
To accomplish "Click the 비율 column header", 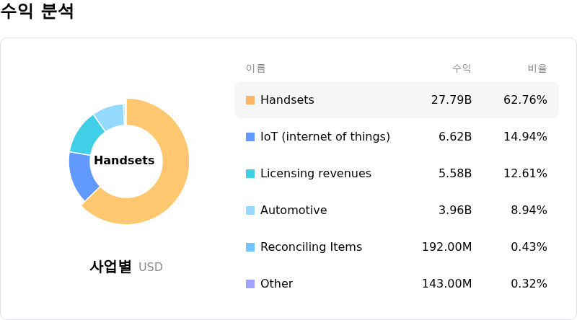I will pos(537,68).
